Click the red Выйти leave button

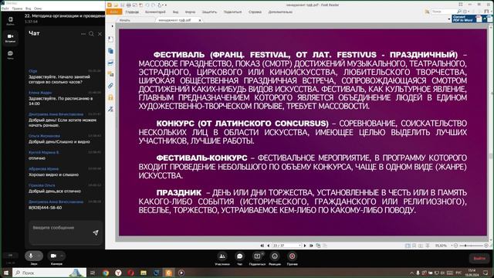pos(479,258)
